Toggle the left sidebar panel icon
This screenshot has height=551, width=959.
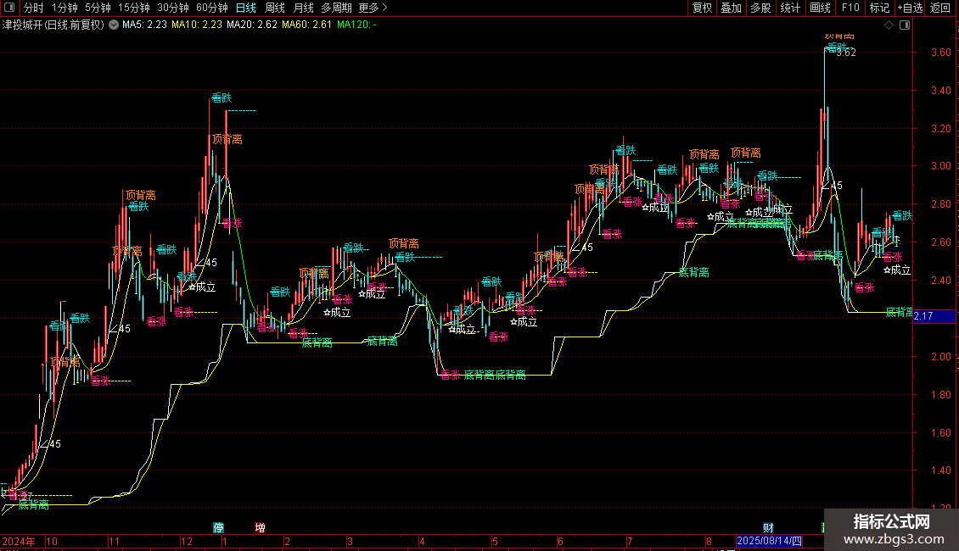tap(9, 8)
